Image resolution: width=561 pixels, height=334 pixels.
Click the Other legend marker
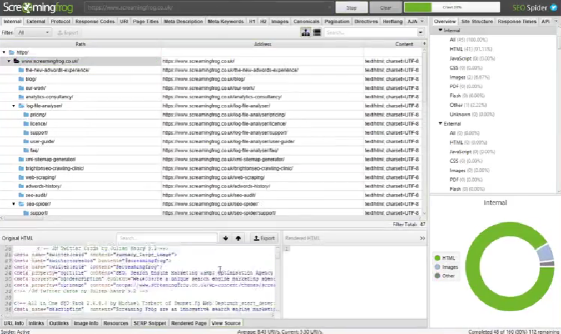pos(437,275)
